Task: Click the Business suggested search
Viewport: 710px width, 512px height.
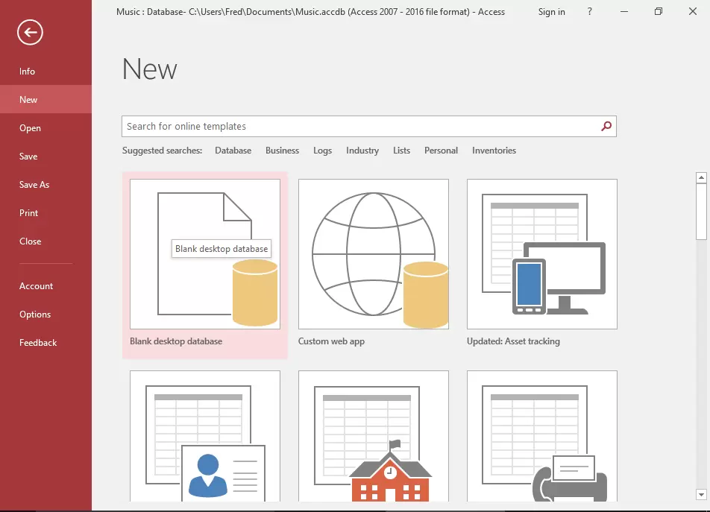Action: (282, 151)
